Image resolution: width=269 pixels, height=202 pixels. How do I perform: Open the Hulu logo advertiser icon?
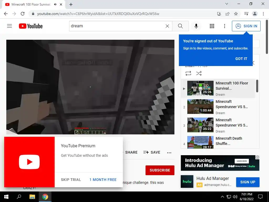187,181
